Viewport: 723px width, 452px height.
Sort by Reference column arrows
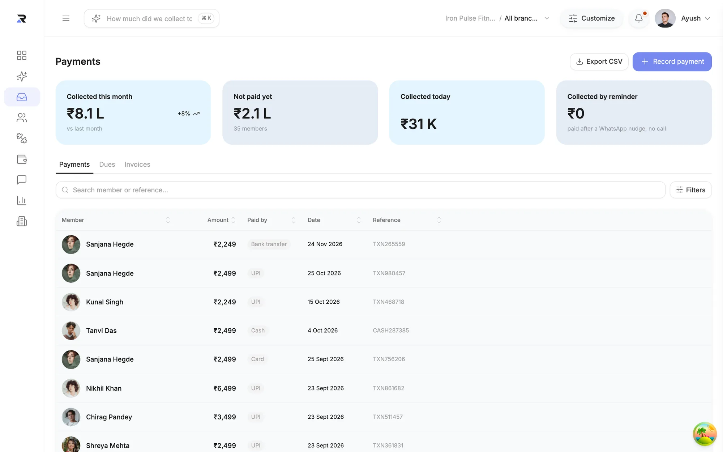[439, 220]
